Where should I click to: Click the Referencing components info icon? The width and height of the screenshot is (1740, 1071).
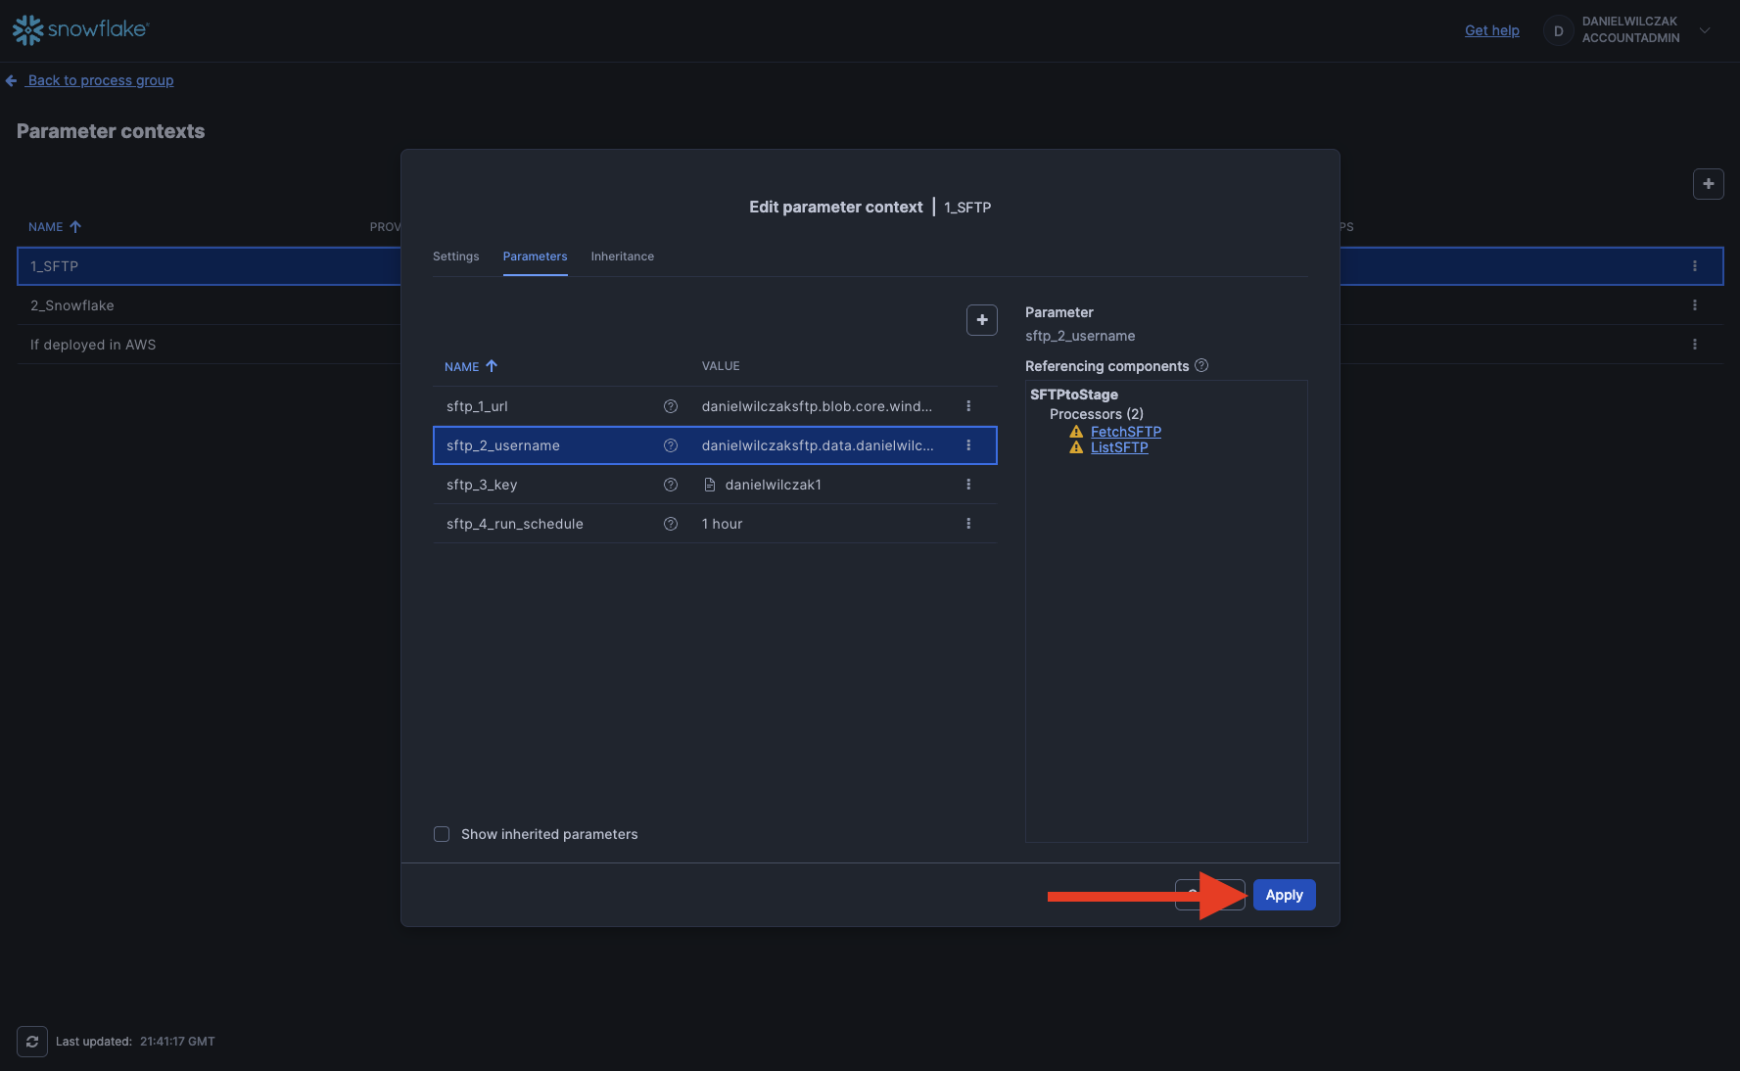coord(1201,365)
